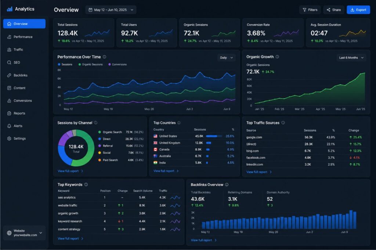Toggle Social in channel legend

point(104,153)
